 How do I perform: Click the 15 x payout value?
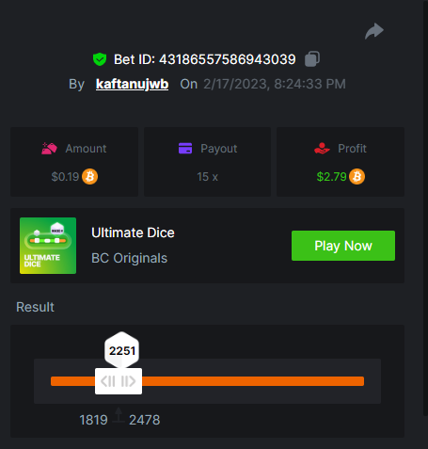point(207,177)
